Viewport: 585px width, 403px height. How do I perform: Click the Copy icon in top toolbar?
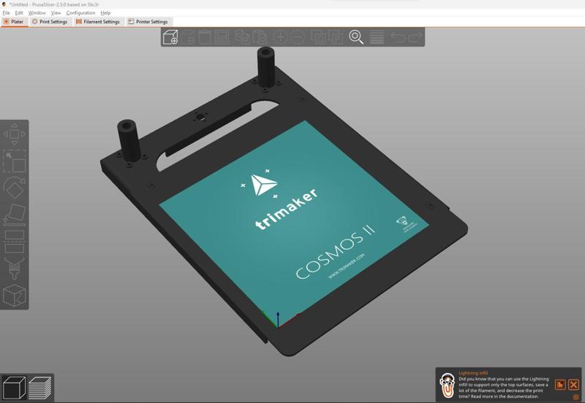coord(243,37)
